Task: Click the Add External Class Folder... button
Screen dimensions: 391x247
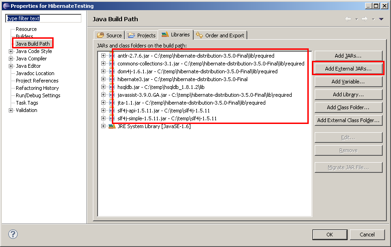Action: pos(348,120)
